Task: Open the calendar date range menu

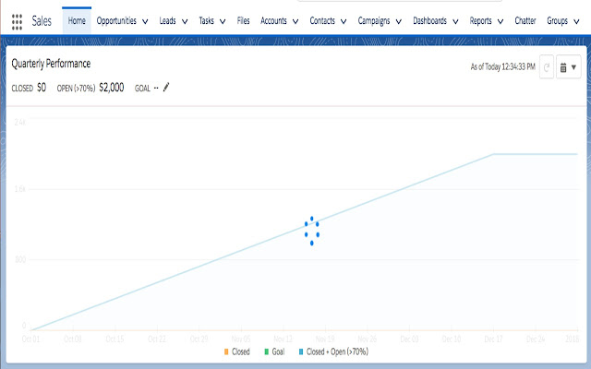Action: 567,68
